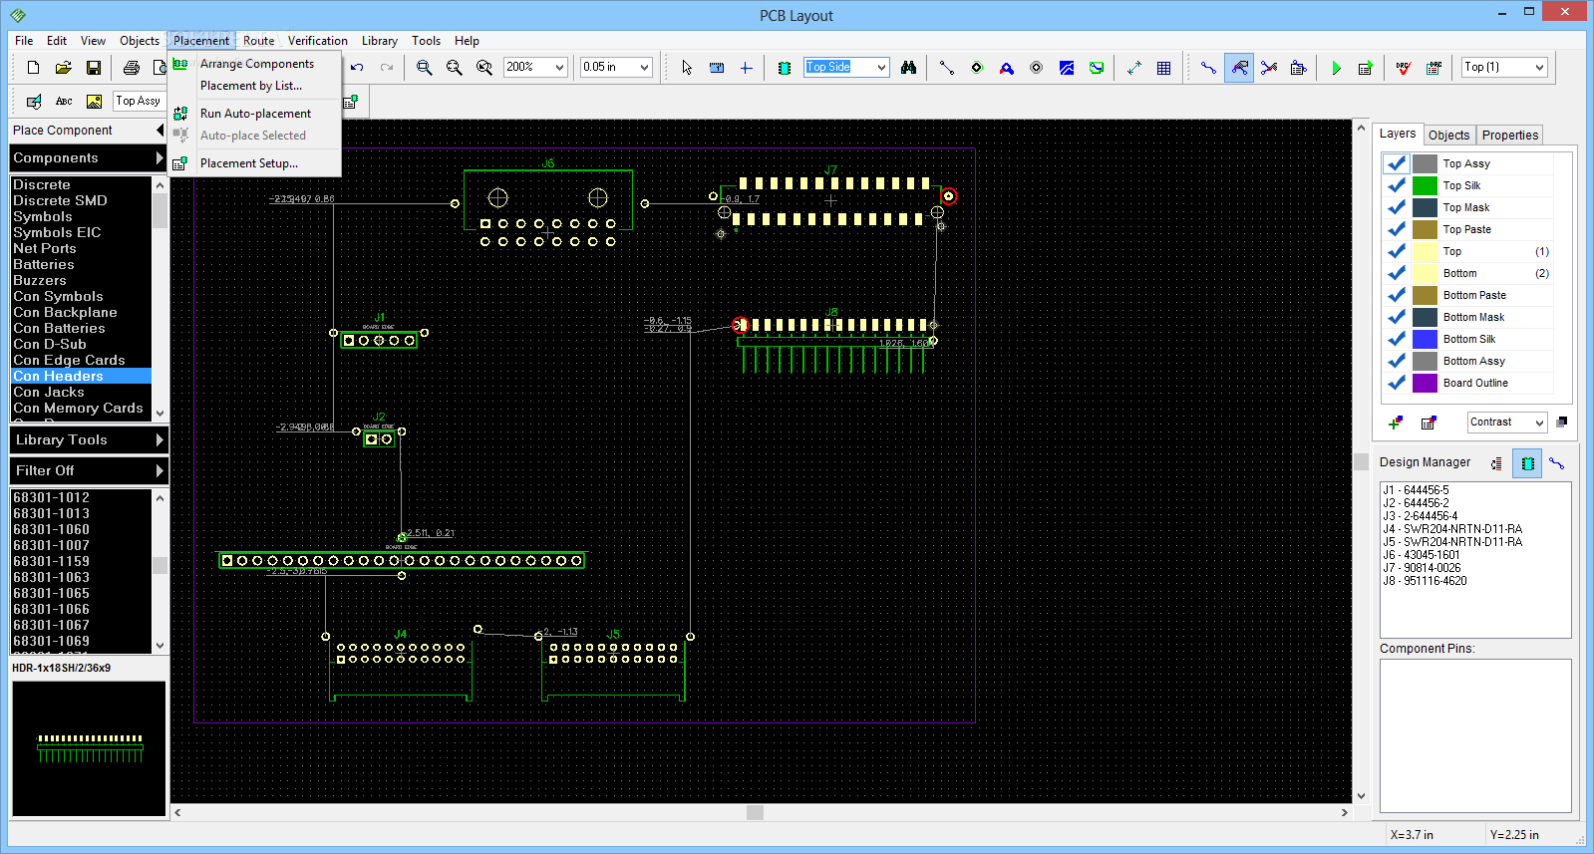Click the Zoom In magnifier icon

pos(424,68)
